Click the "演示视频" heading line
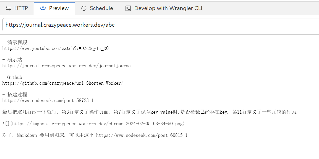This screenshot has width=319, height=159. tap(17, 42)
